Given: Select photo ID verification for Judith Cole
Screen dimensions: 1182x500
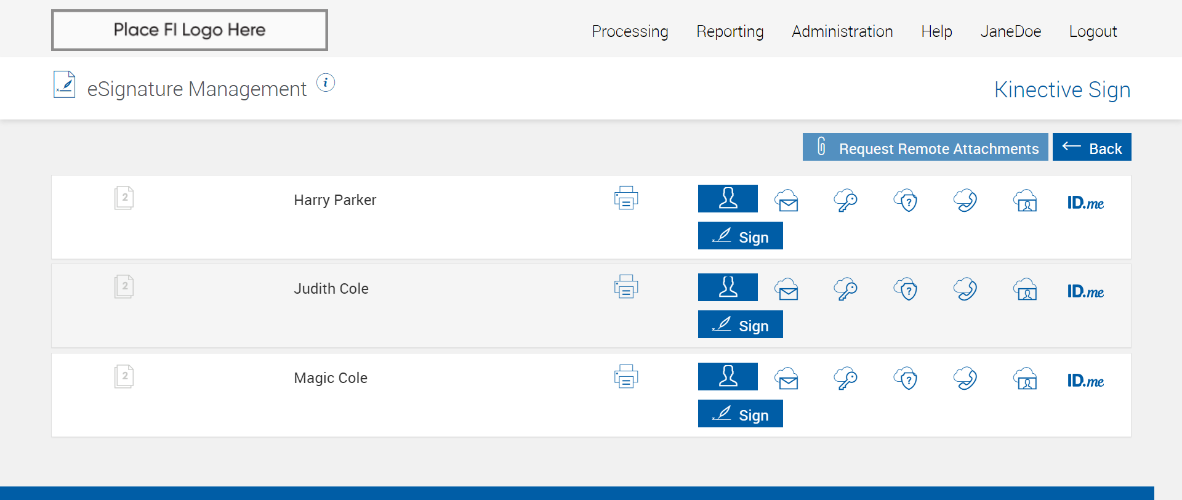Looking at the screenshot, I should (x=1025, y=289).
